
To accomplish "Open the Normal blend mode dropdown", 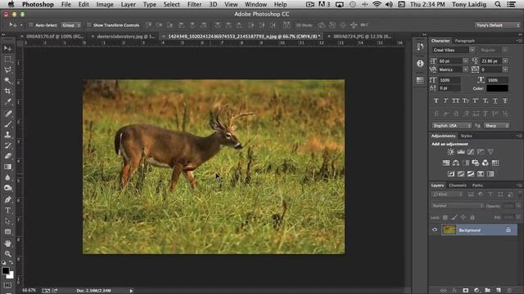I will click(457, 206).
